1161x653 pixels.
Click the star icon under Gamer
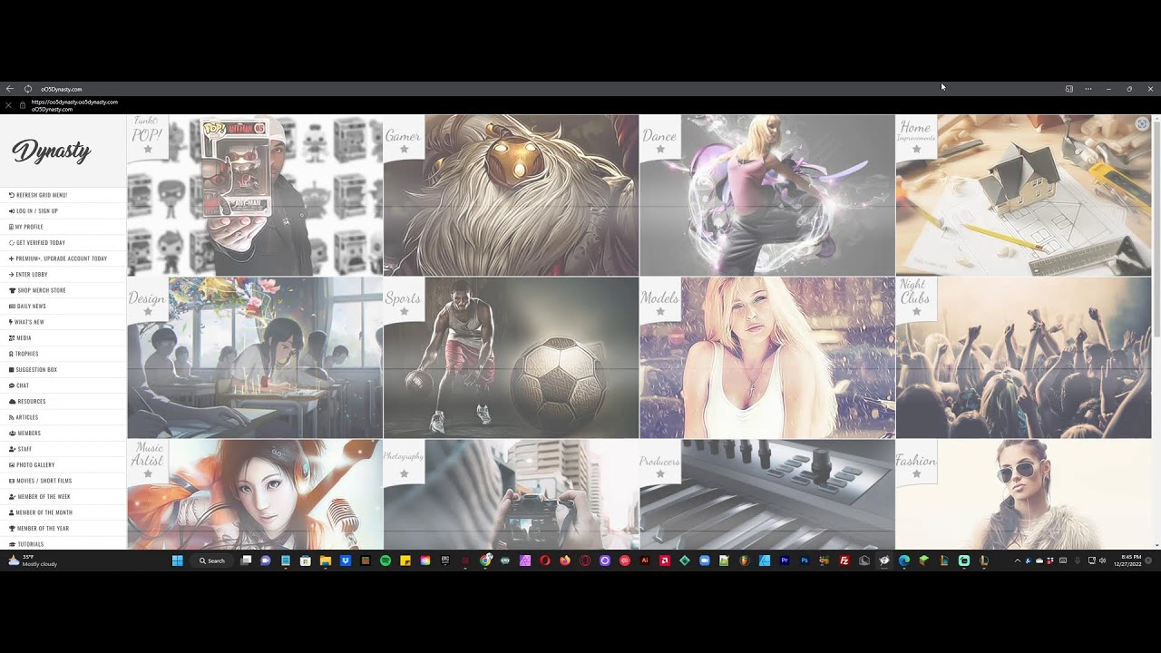tap(405, 149)
